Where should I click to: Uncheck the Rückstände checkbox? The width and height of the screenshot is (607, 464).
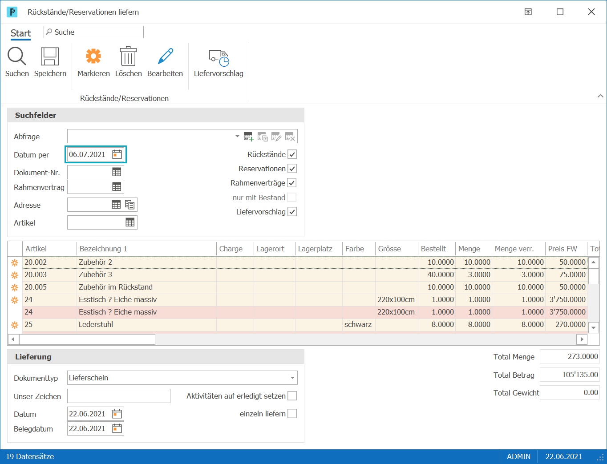click(292, 154)
